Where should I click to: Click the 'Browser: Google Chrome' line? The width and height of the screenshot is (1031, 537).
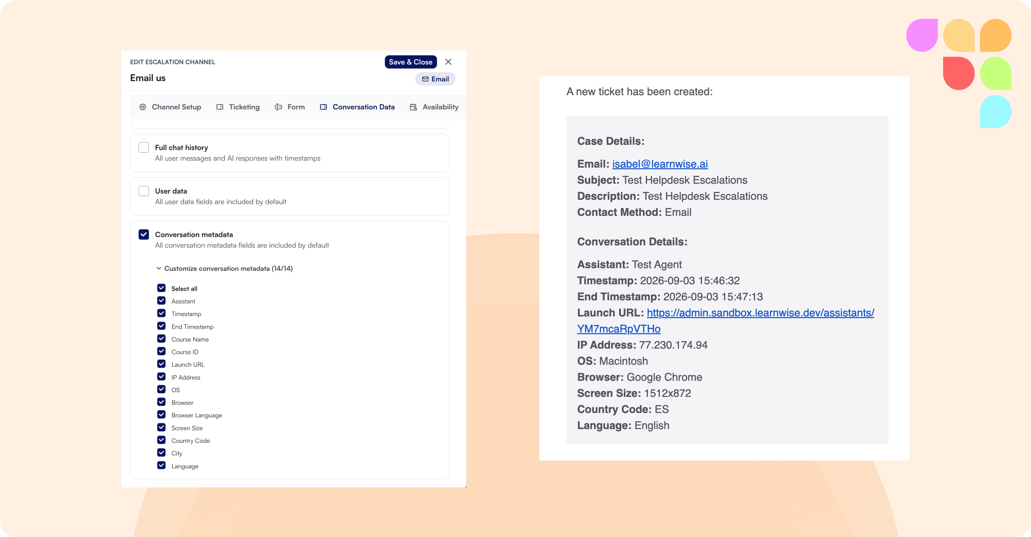click(640, 377)
